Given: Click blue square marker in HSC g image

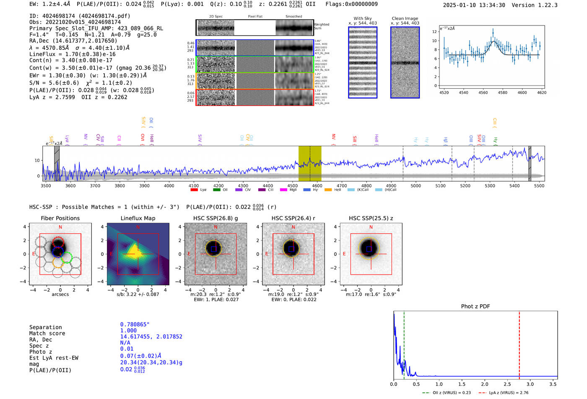Looking at the screenshot, I should tap(214, 249).
